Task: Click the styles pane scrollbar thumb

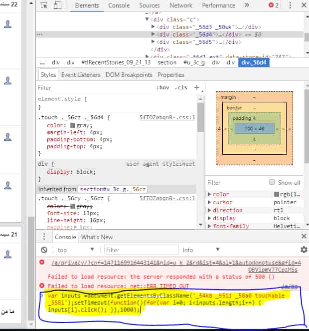Action: point(201,117)
